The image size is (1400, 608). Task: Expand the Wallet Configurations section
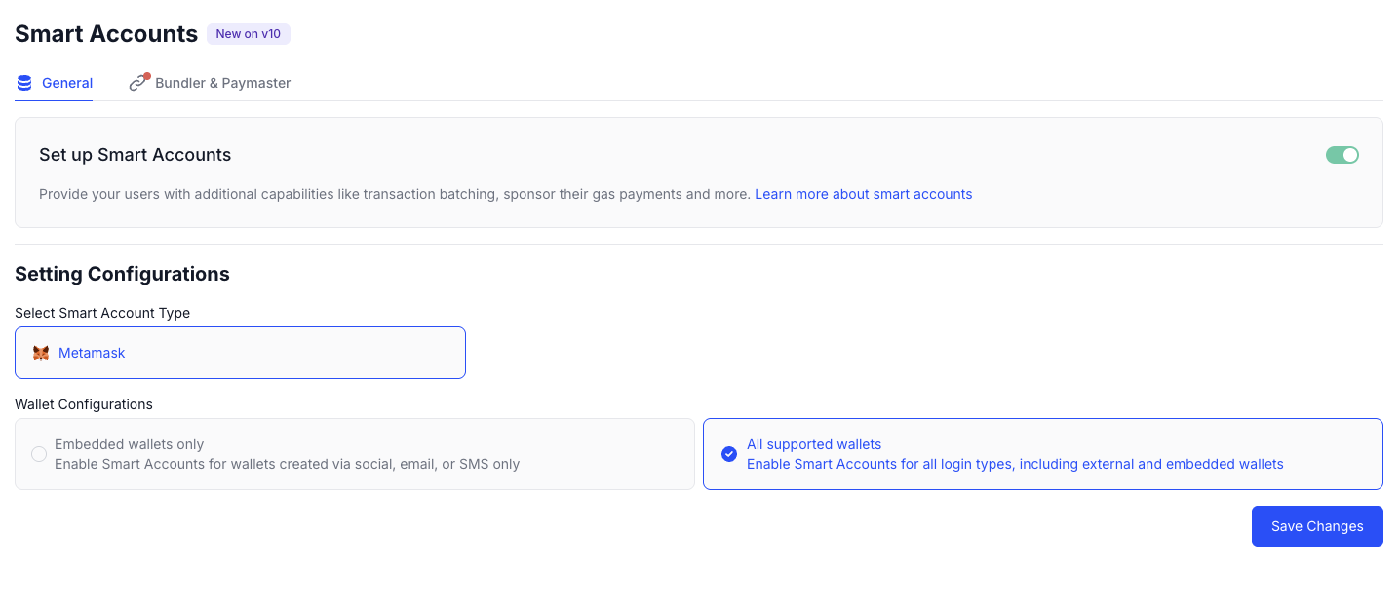pyautogui.click(x=83, y=404)
